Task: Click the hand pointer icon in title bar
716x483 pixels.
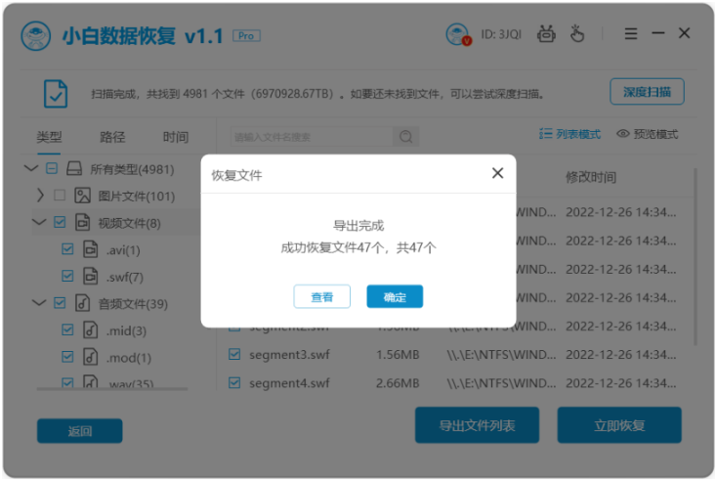Action: click(x=576, y=34)
